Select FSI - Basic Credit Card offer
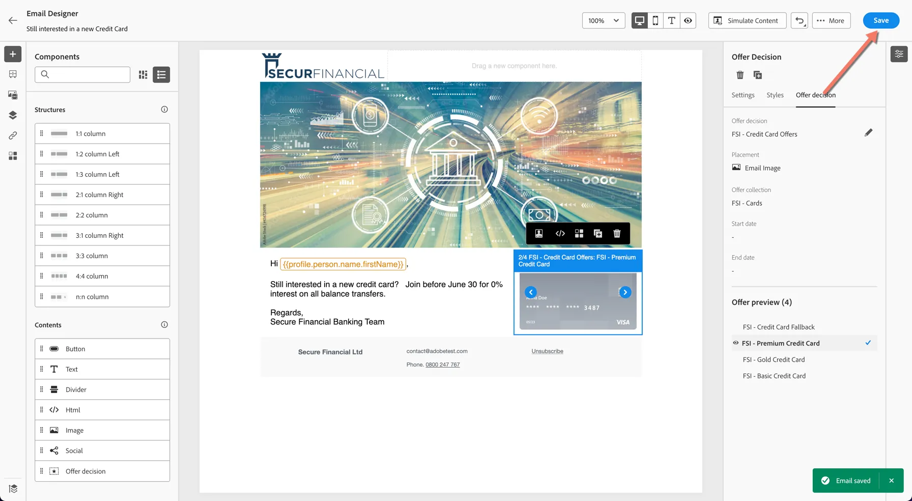This screenshot has height=501, width=912. pos(774,376)
